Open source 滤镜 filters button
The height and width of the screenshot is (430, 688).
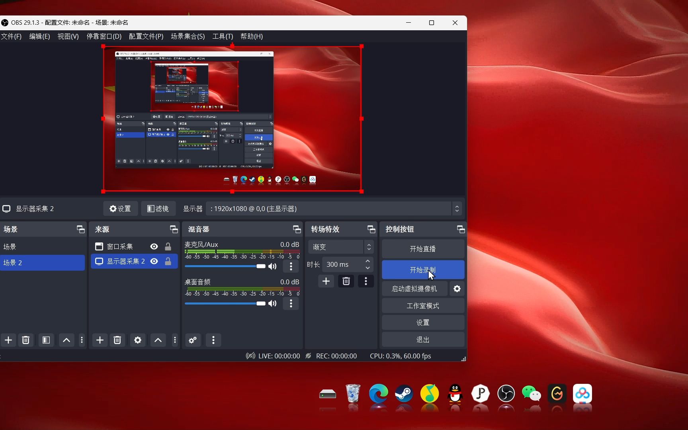coord(158,209)
